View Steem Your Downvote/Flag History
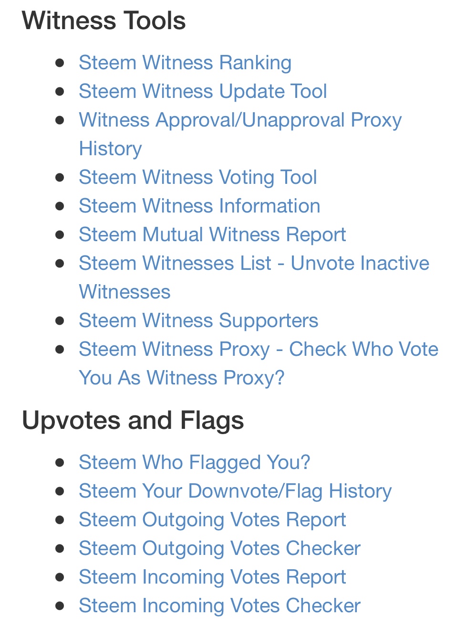 coord(235,491)
